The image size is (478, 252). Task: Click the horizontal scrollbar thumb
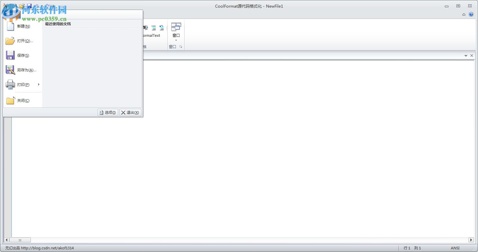click(x=20, y=240)
